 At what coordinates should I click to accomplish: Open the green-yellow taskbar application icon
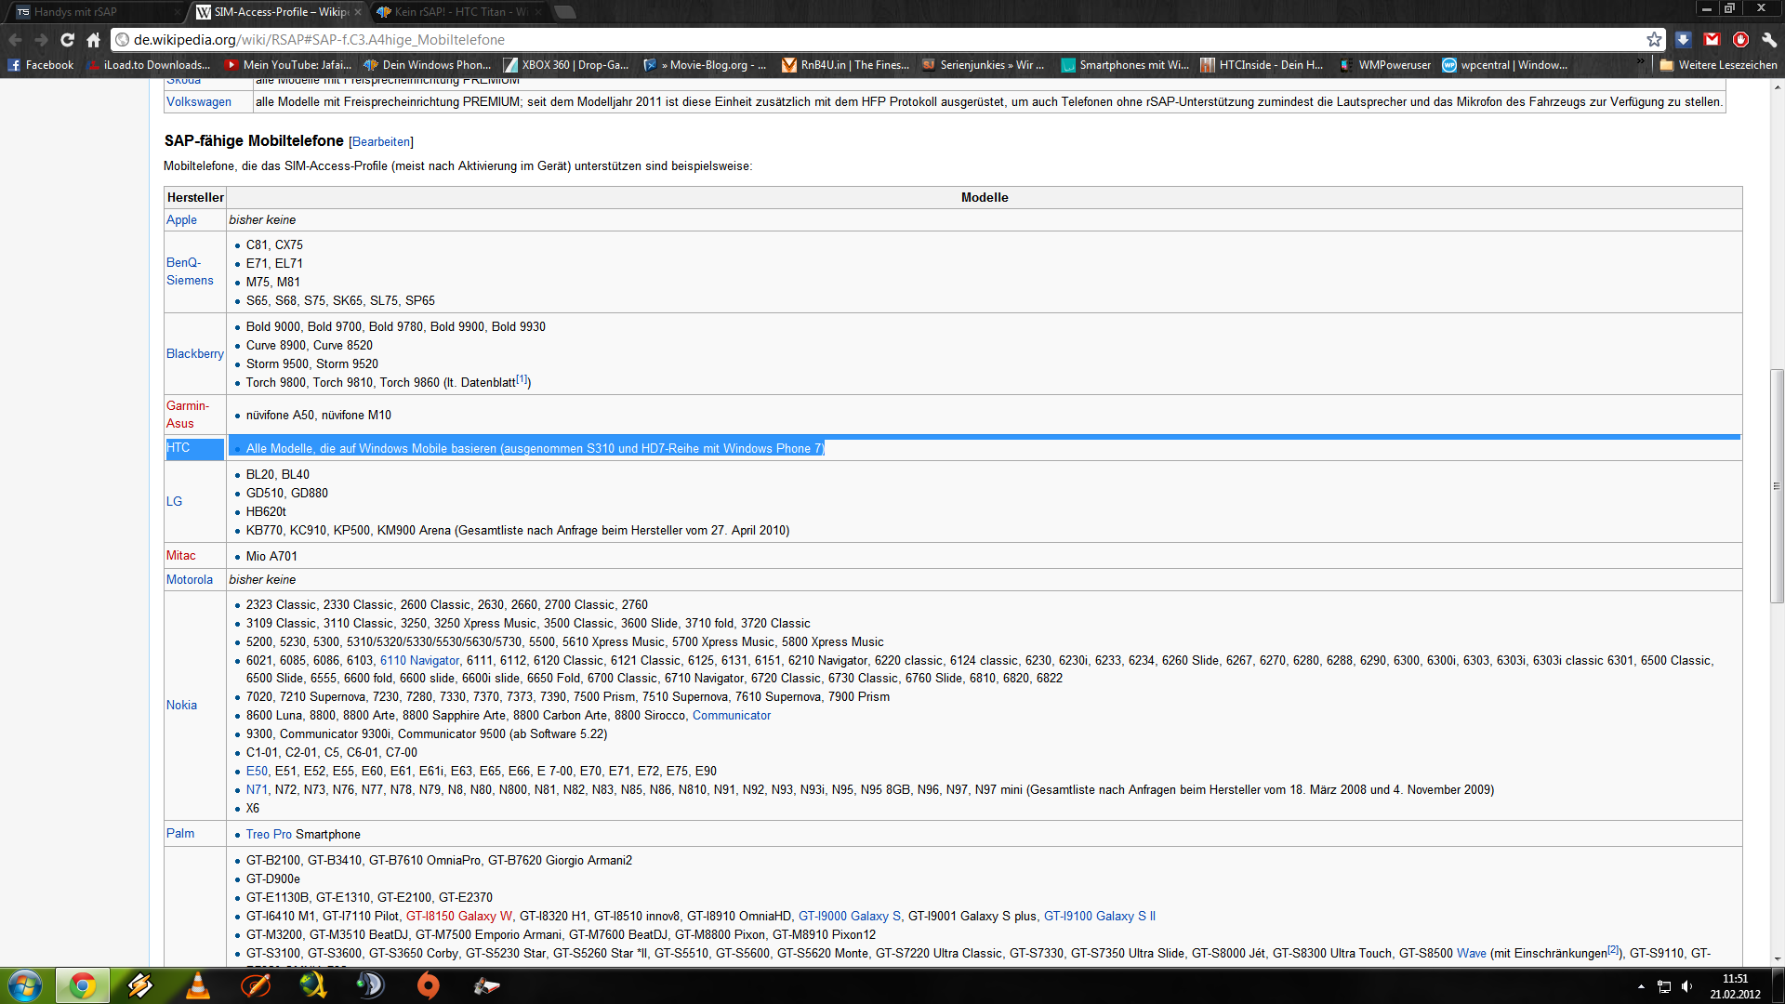click(313, 985)
